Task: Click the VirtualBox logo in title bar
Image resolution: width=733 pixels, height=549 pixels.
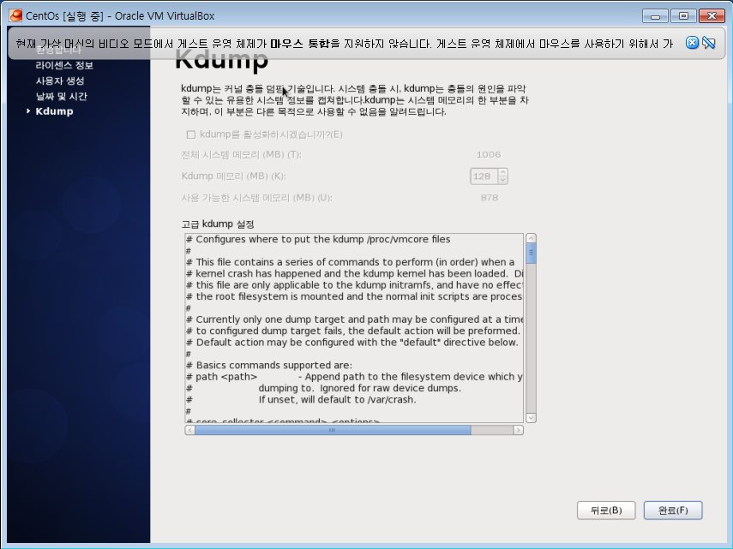Action: (15, 15)
